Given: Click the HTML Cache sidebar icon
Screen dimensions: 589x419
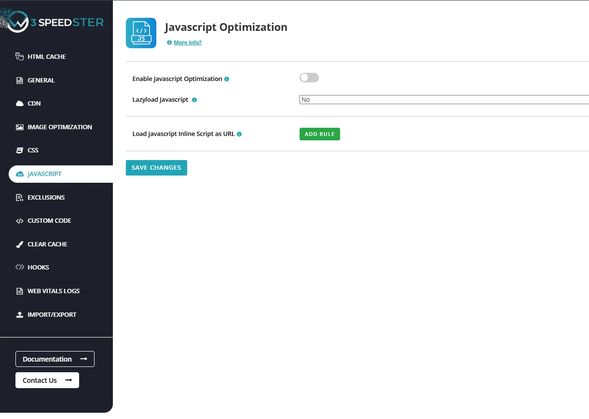Looking at the screenshot, I should [x=19, y=56].
